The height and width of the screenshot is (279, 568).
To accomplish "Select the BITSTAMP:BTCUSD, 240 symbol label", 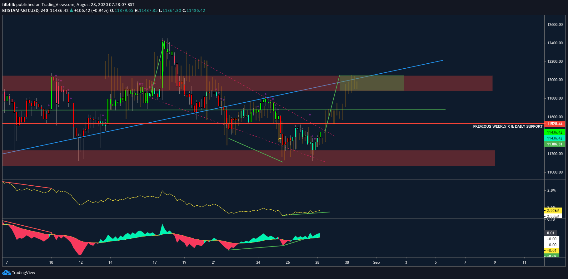I will (x=25, y=10).
